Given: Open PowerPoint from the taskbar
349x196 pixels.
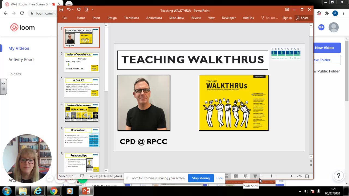Looking at the screenshot, I should tap(86, 191).
